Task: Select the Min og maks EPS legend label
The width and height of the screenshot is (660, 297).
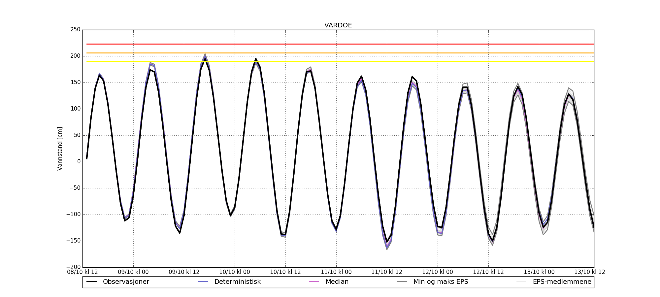Action: coord(441,282)
